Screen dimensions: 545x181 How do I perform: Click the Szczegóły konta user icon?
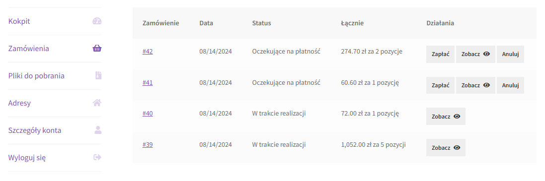click(98, 130)
